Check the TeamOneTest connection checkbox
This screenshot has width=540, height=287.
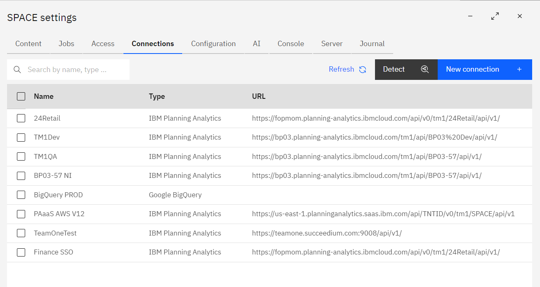click(21, 233)
